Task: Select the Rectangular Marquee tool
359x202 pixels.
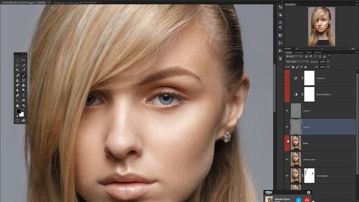Action: click(x=17, y=60)
